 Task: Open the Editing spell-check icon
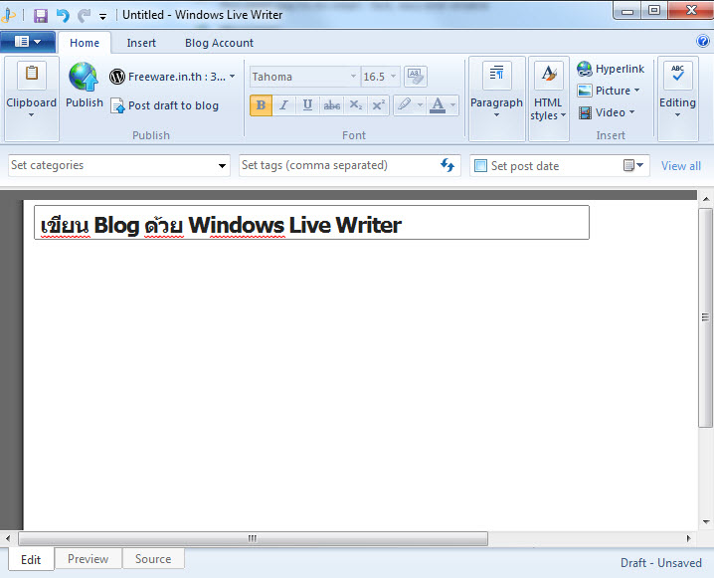(678, 77)
